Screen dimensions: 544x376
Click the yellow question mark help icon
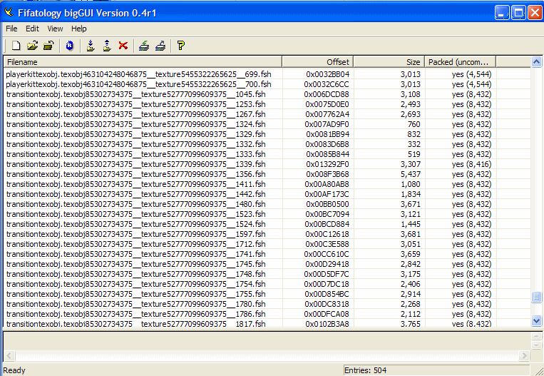181,46
